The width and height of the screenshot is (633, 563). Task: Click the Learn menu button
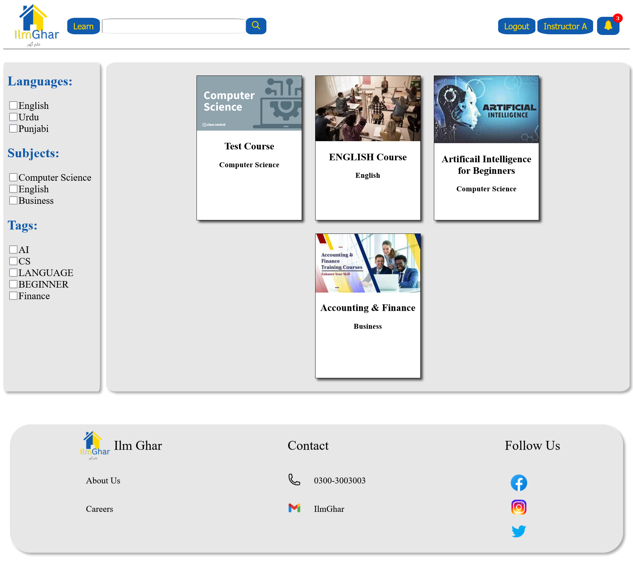coord(83,26)
